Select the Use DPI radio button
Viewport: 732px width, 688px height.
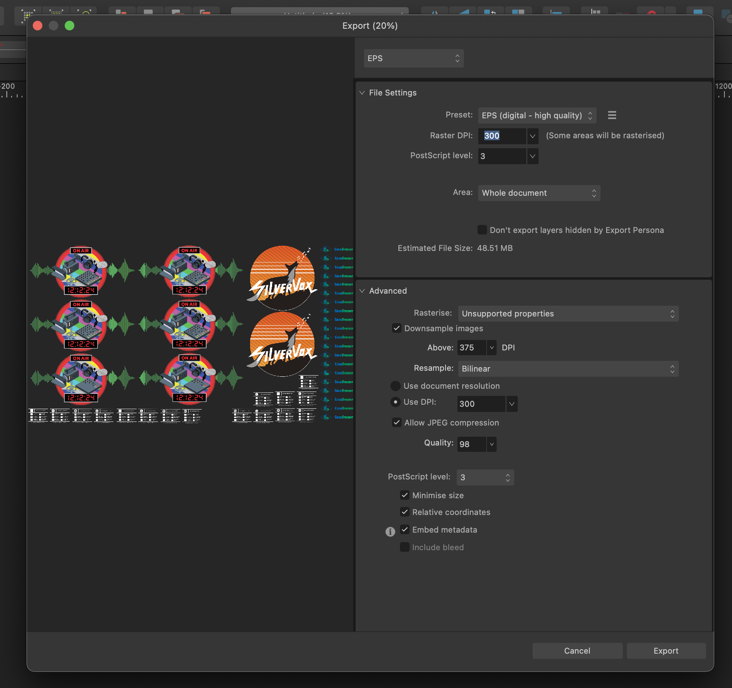pos(396,402)
